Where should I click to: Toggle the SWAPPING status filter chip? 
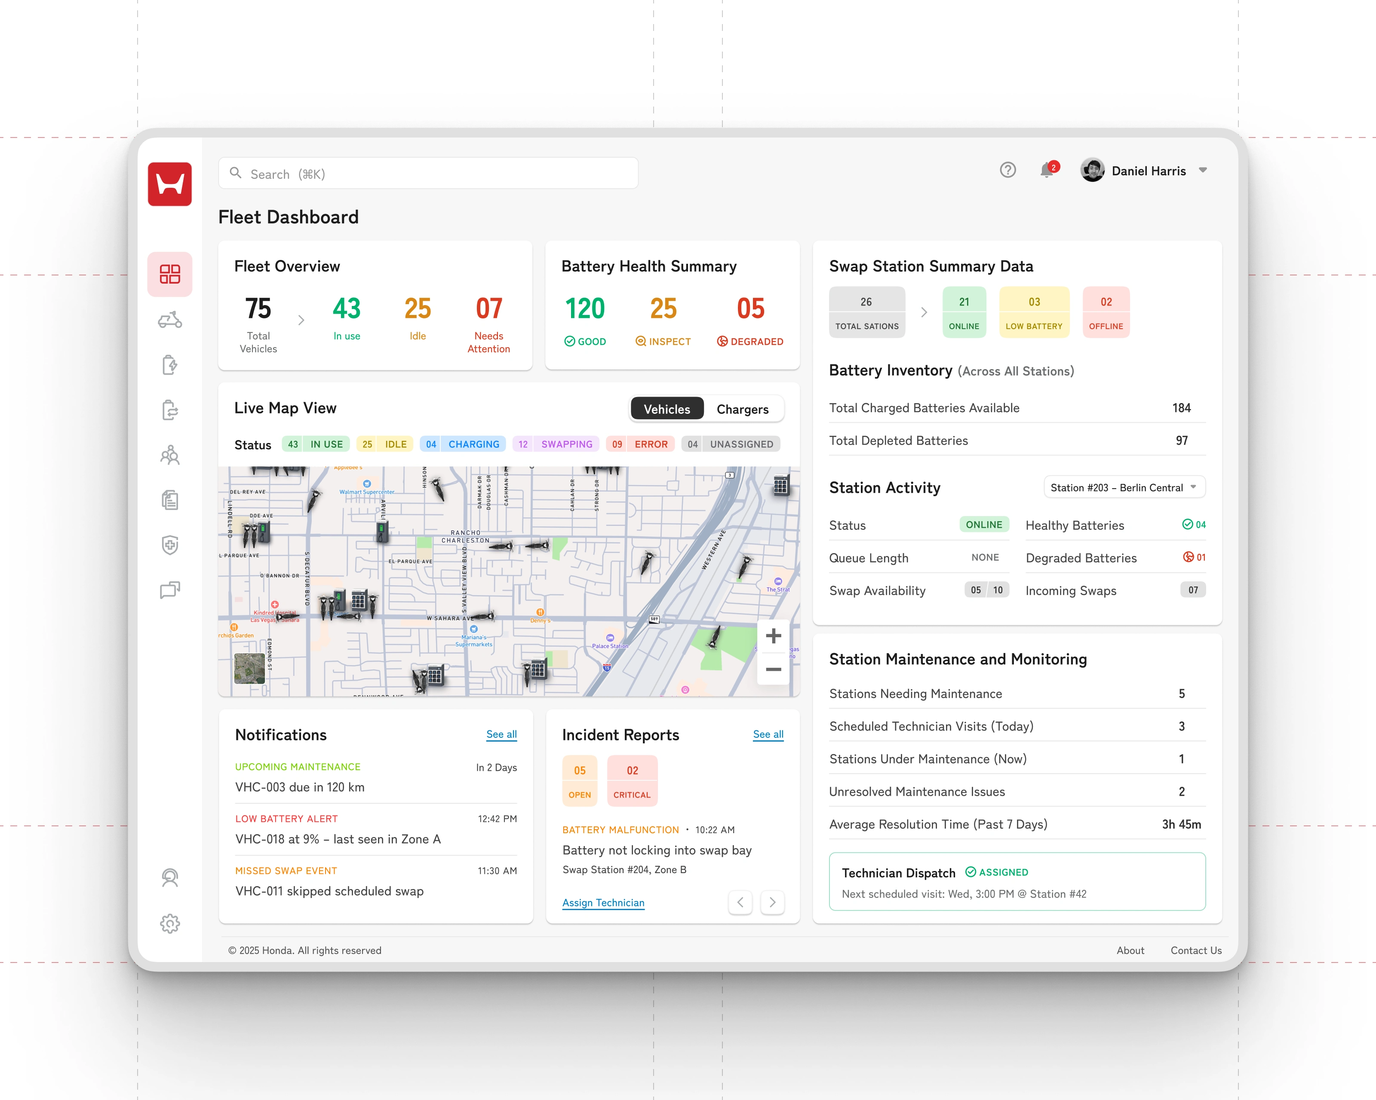pyautogui.click(x=555, y=444)
